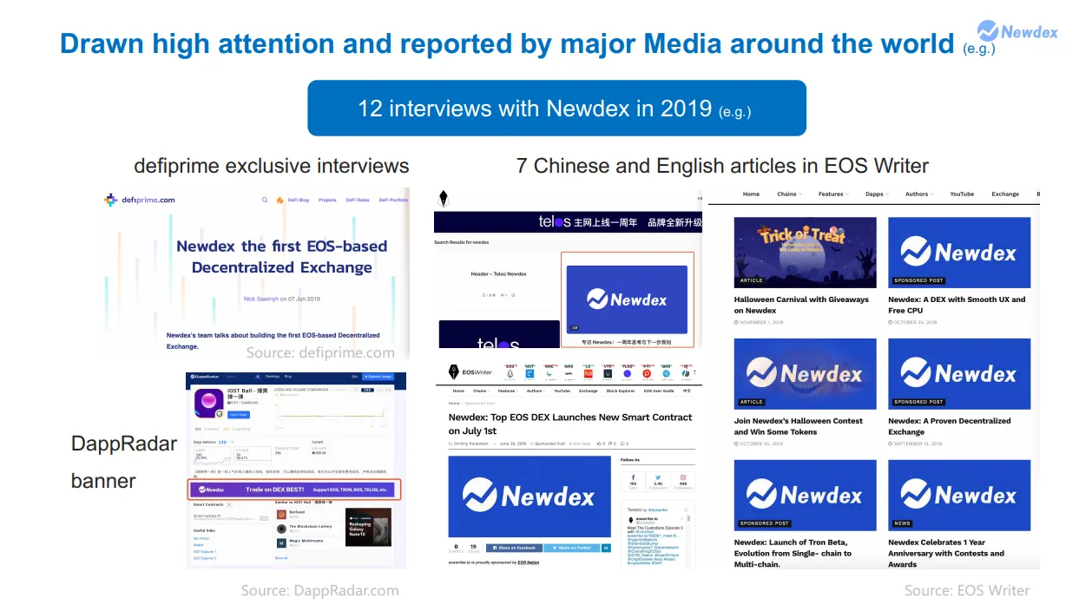Screen dimensions: 1079x605
Task: Click the EOS Nation sponsor link
Action: pos(529,562)
